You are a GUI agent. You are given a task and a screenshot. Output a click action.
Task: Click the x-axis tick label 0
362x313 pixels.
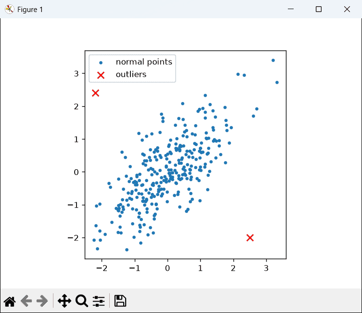[x=168, y=268]
